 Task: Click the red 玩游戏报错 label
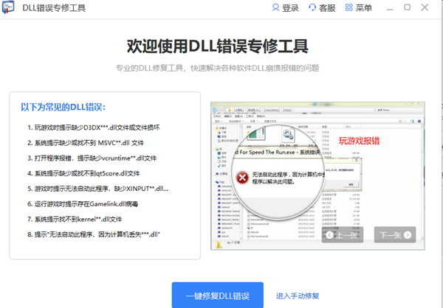(x=359, y=141)
